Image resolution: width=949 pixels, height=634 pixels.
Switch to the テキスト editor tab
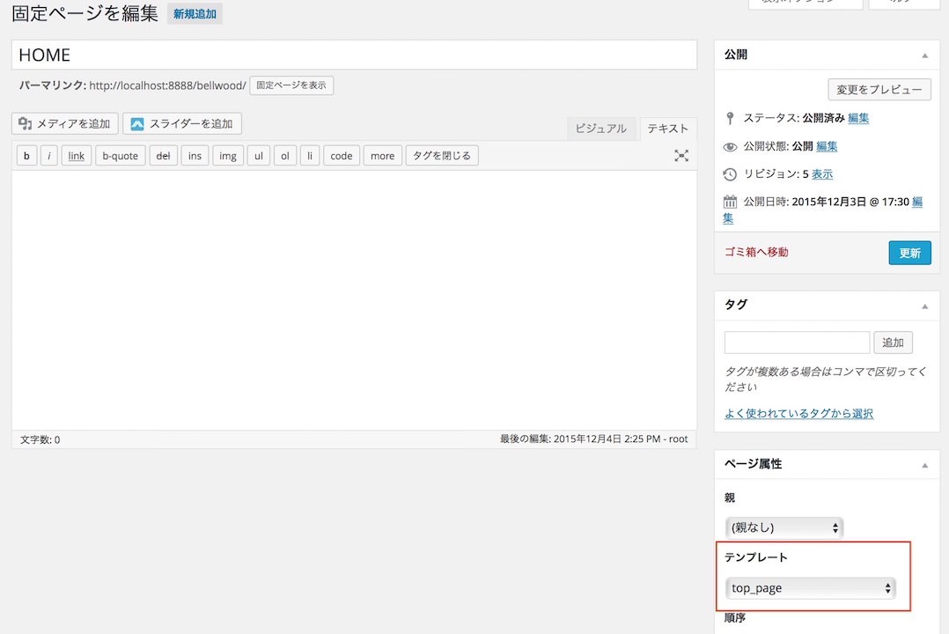click(668, 129)
